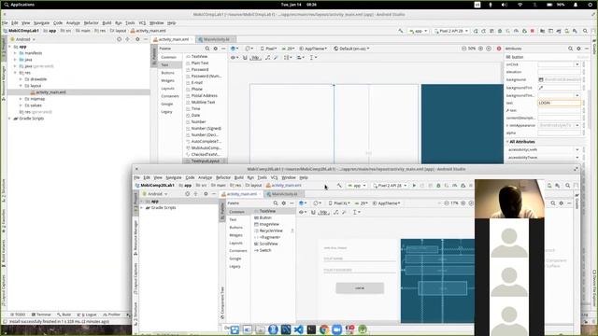Click the stop (red square) icon in back window toolbar
598x336 pixels.
coord(533,31)
